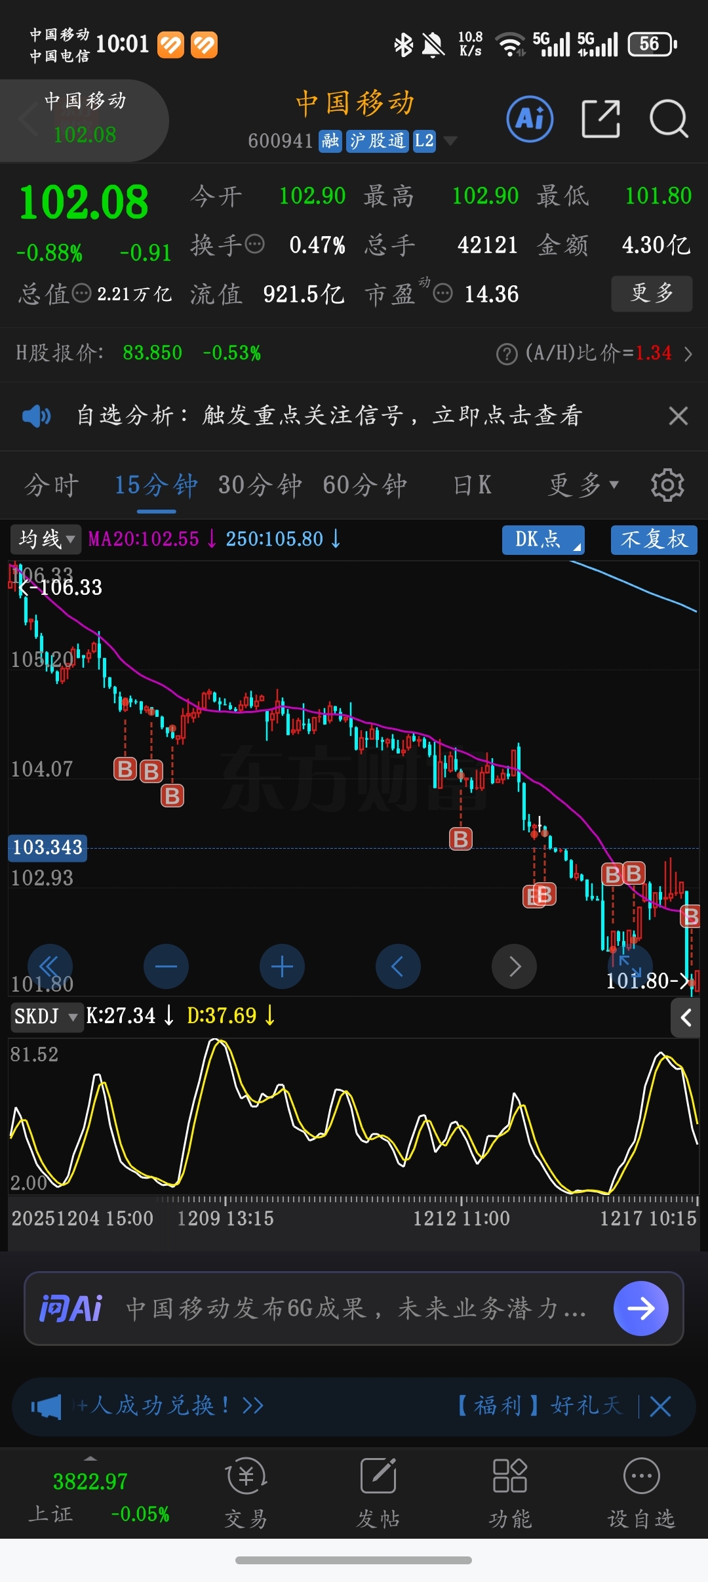Image resolution: width=708 pixels, height=1582 pixels.
Task: Switch to 日K chart tab
Action: coord(472,486)
